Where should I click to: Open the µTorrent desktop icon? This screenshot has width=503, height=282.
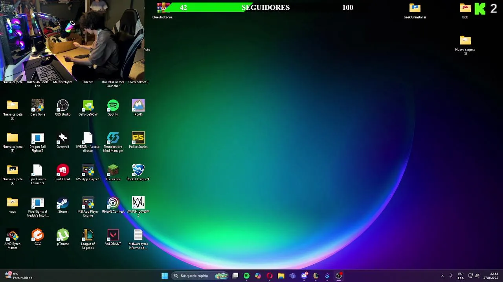point(63,238)
